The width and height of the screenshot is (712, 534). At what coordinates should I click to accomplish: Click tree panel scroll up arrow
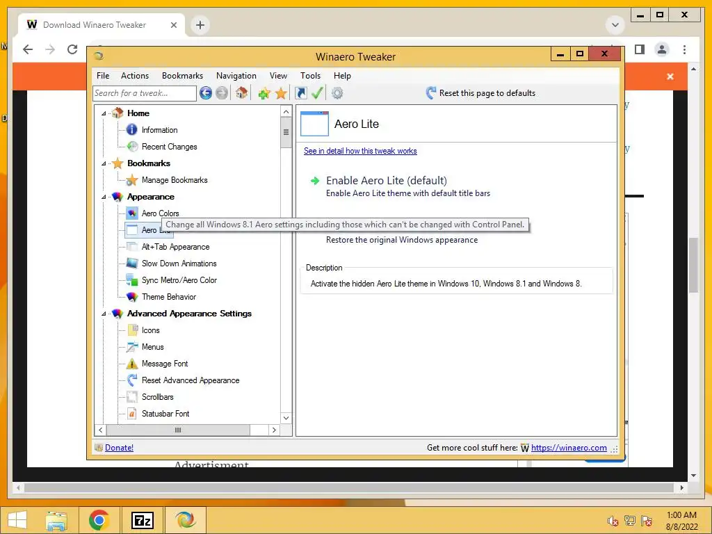[x=286, y=112]
